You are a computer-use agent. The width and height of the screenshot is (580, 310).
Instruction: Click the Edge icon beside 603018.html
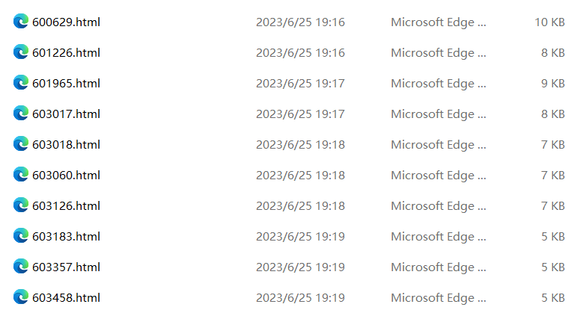(x=21, y=144)
